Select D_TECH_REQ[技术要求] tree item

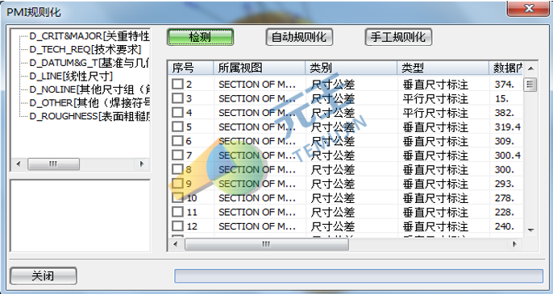(85, 49)
